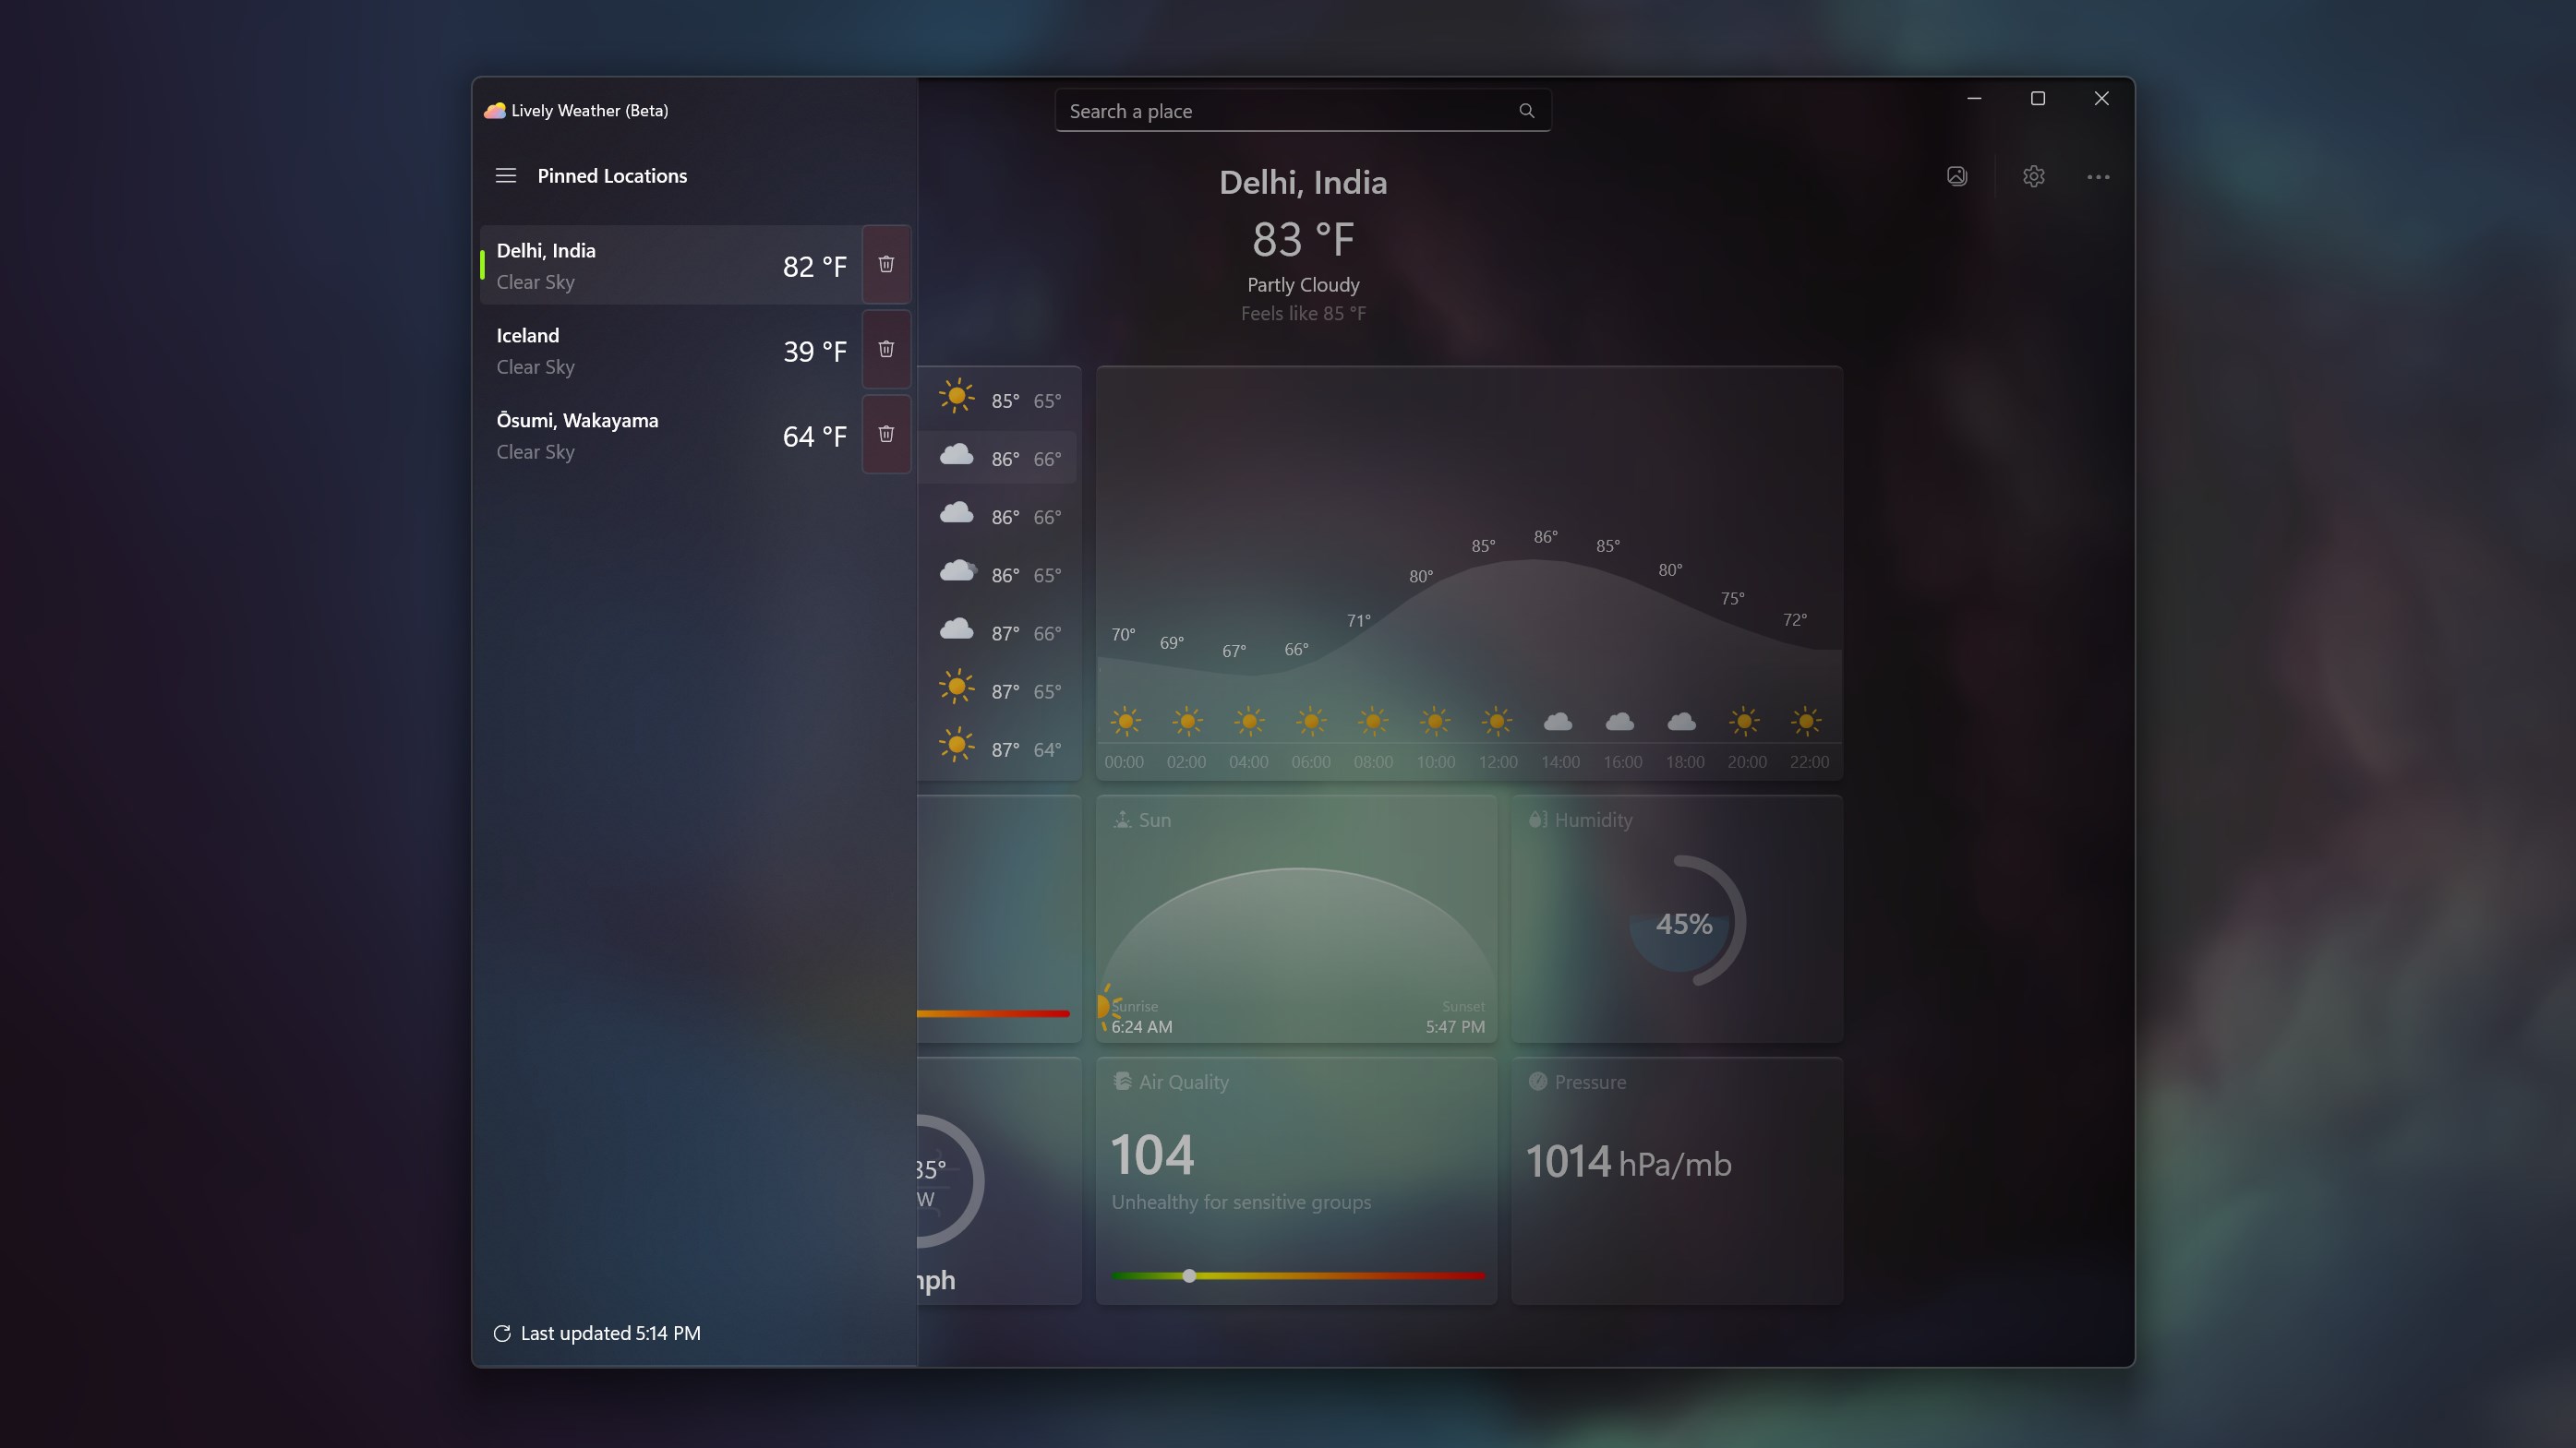Click the search magnifier icon
2576x1448 pixels.
[1527, 110]
